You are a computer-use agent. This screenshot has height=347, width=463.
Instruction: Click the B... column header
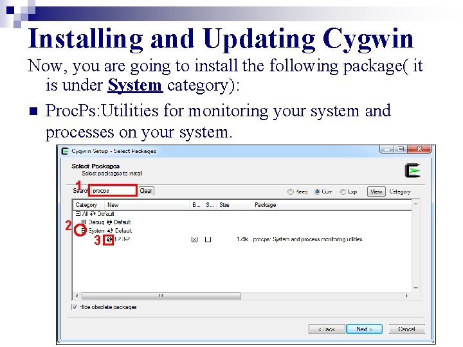pyautogui.click(x=196, y=205)
